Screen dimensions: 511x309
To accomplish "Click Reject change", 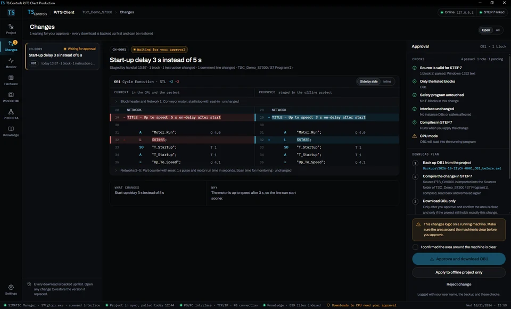I will point(458,284).
